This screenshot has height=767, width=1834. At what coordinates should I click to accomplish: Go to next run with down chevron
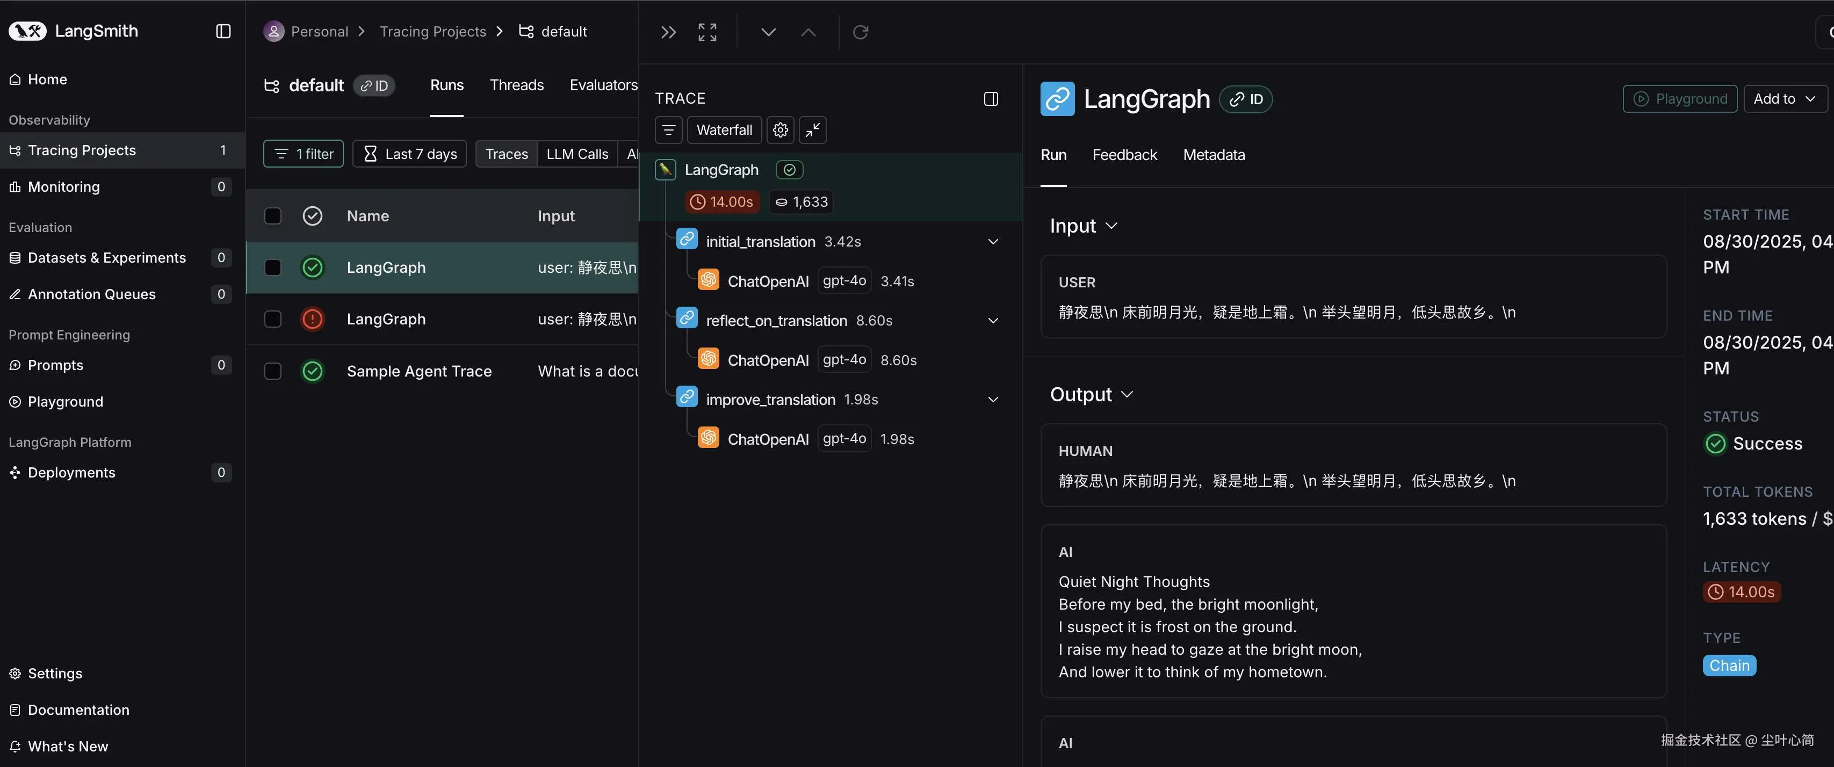tap(768, 32)
